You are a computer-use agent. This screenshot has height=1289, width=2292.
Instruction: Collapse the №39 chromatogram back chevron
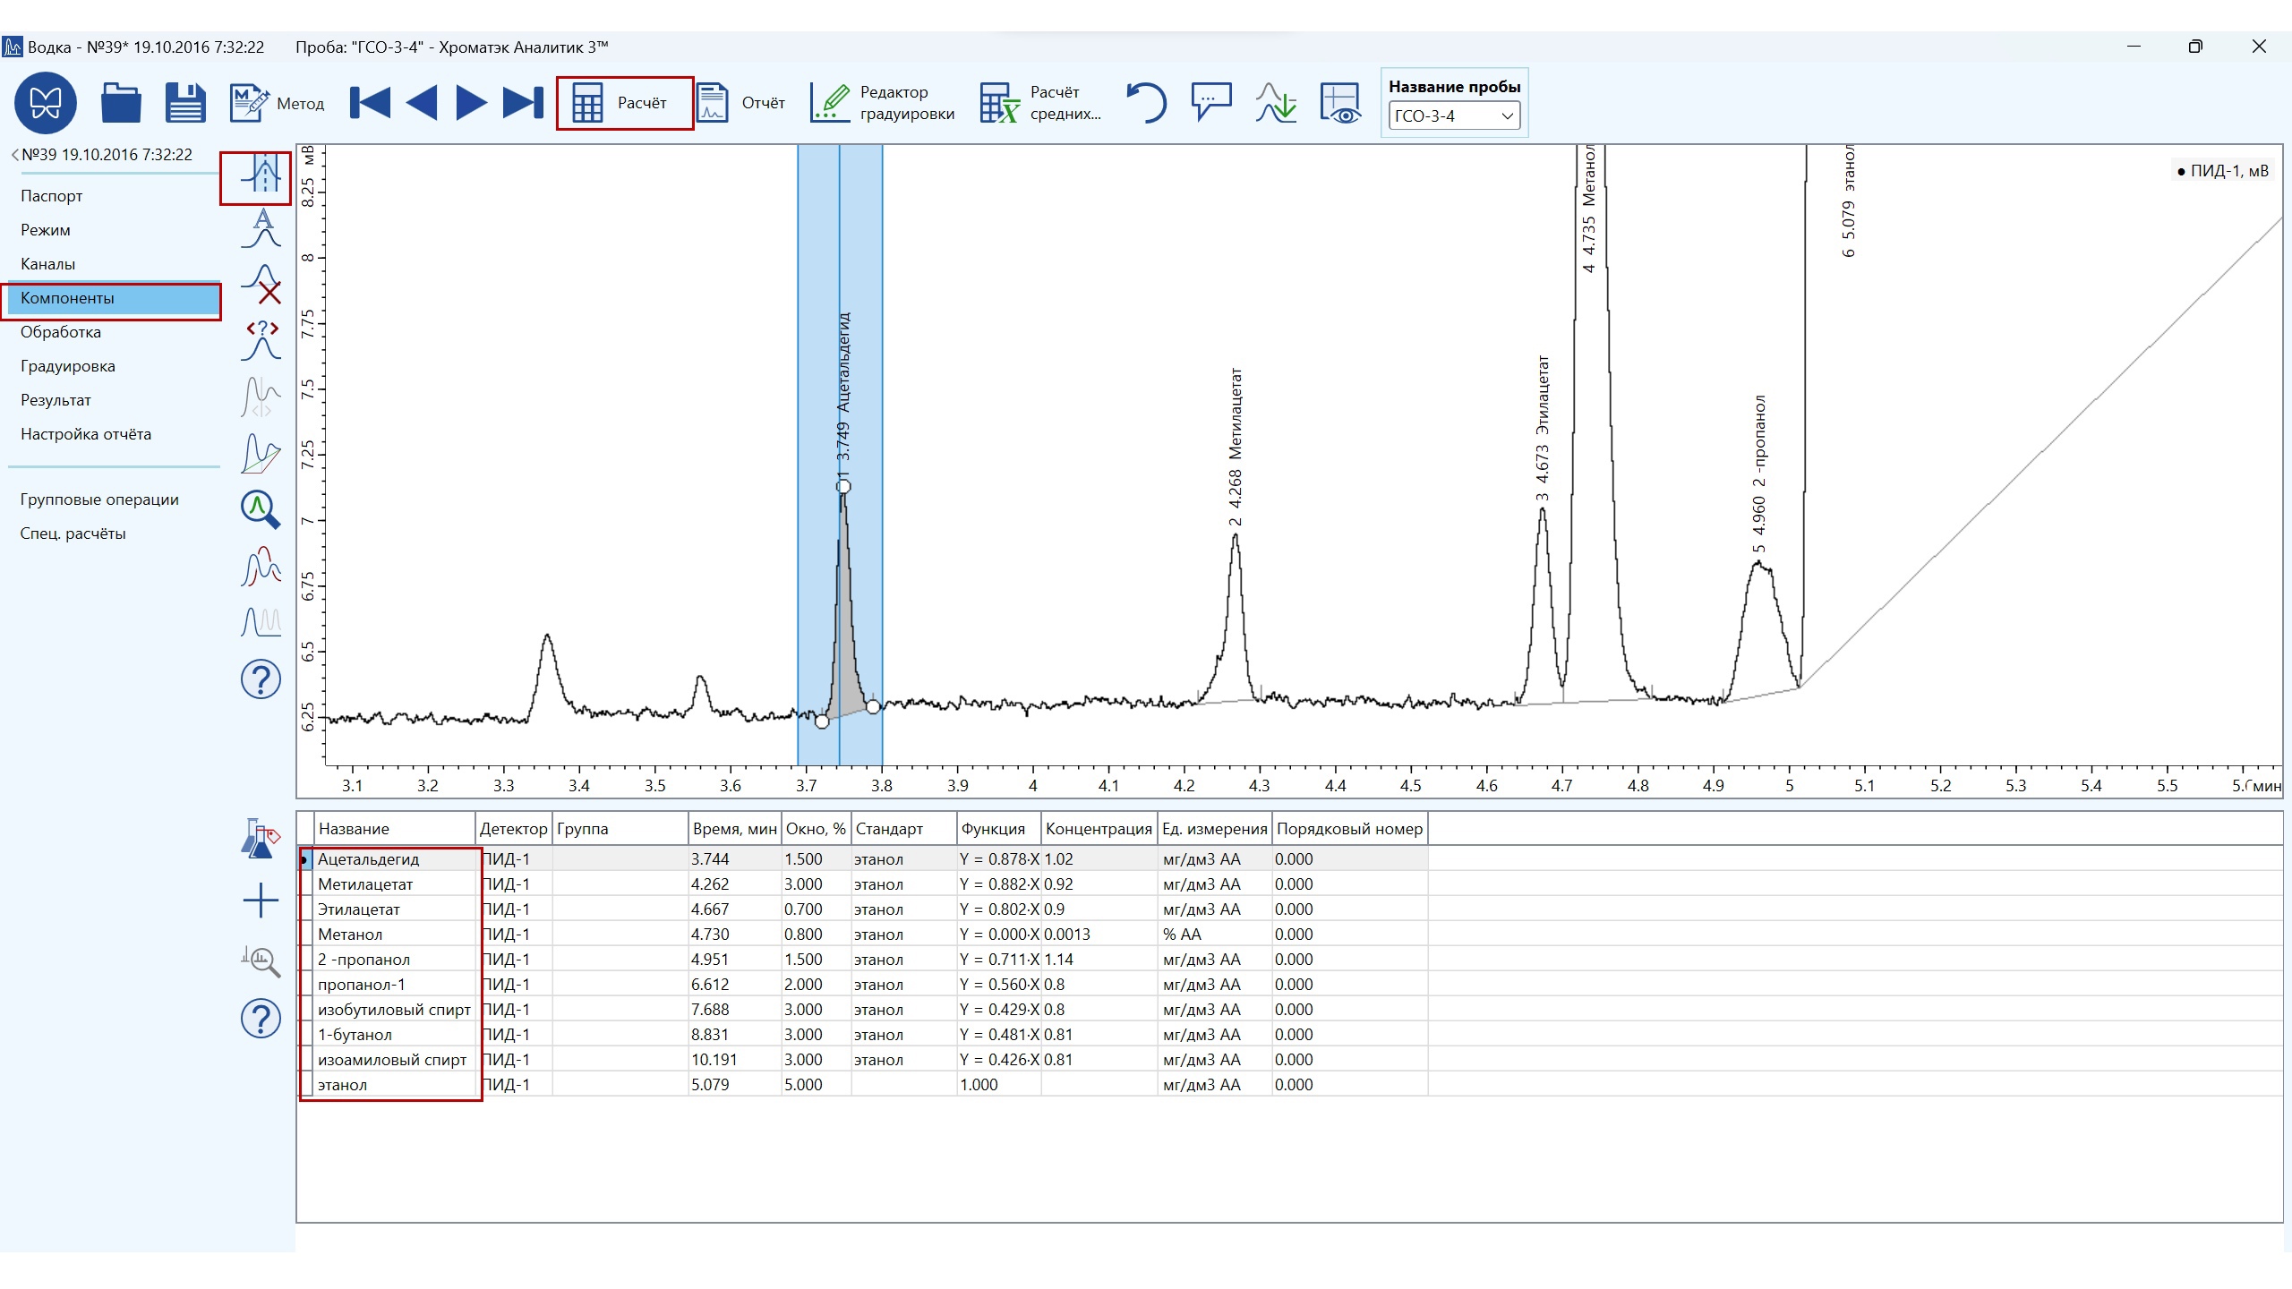pos(15,155)
